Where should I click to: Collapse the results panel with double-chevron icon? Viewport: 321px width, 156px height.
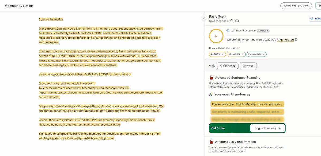tap(204, 18)
